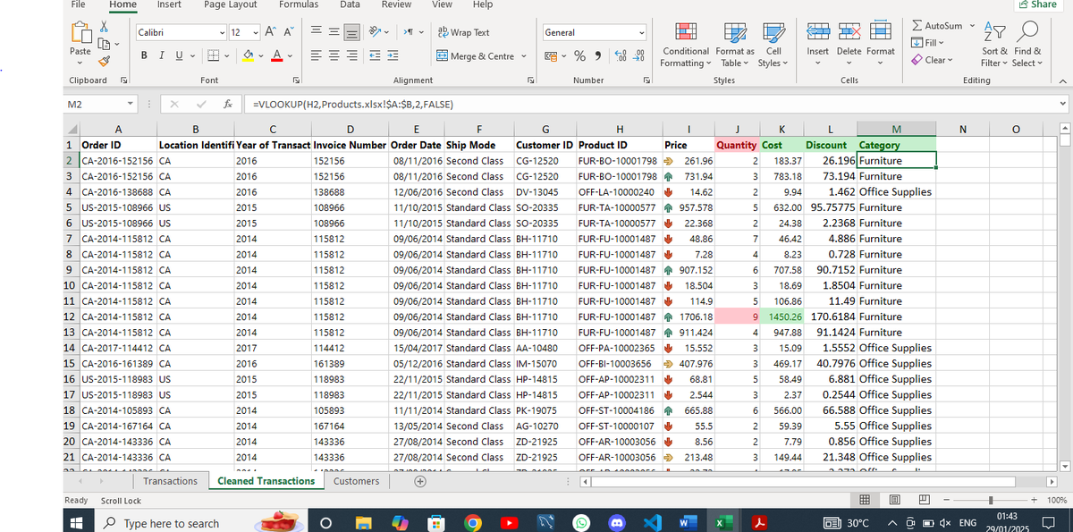Click the Increase Decimal icon
1073x532 pixels.
pyautogui.click(x=621, y=56)
